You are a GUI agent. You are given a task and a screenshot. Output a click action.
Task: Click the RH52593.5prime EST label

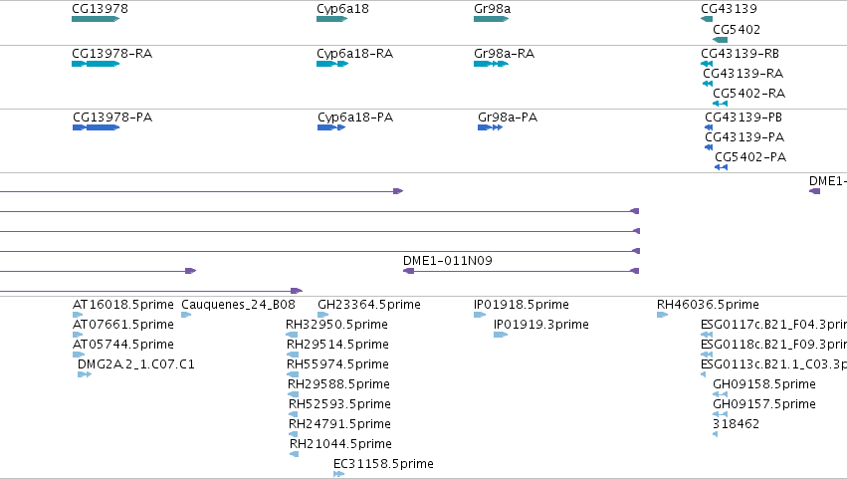(x=339, y=404)
